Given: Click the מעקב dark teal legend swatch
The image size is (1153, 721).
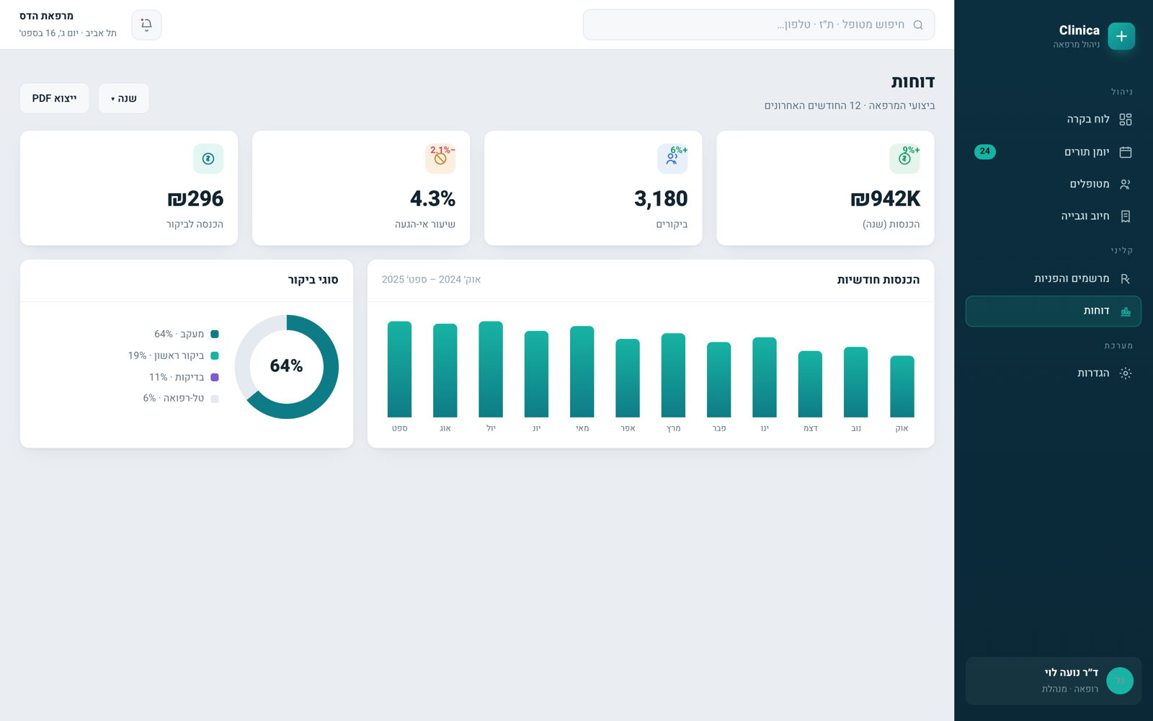Looking at the screenshot, I should 215,334.
